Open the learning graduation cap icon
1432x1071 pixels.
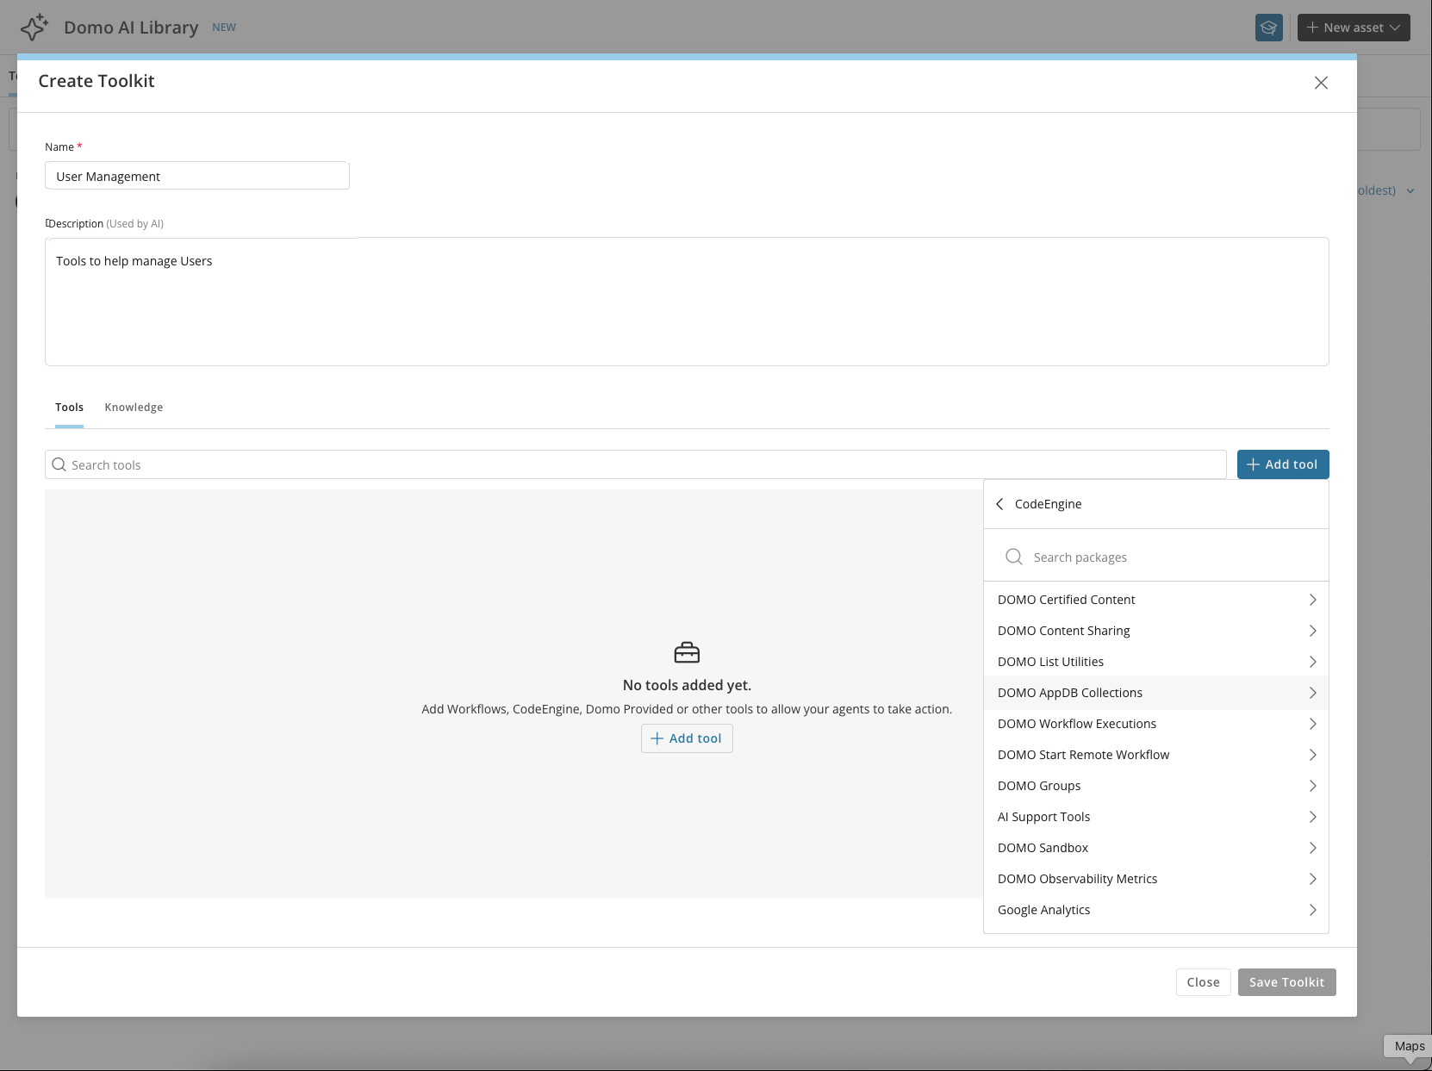pos(1268,28)
